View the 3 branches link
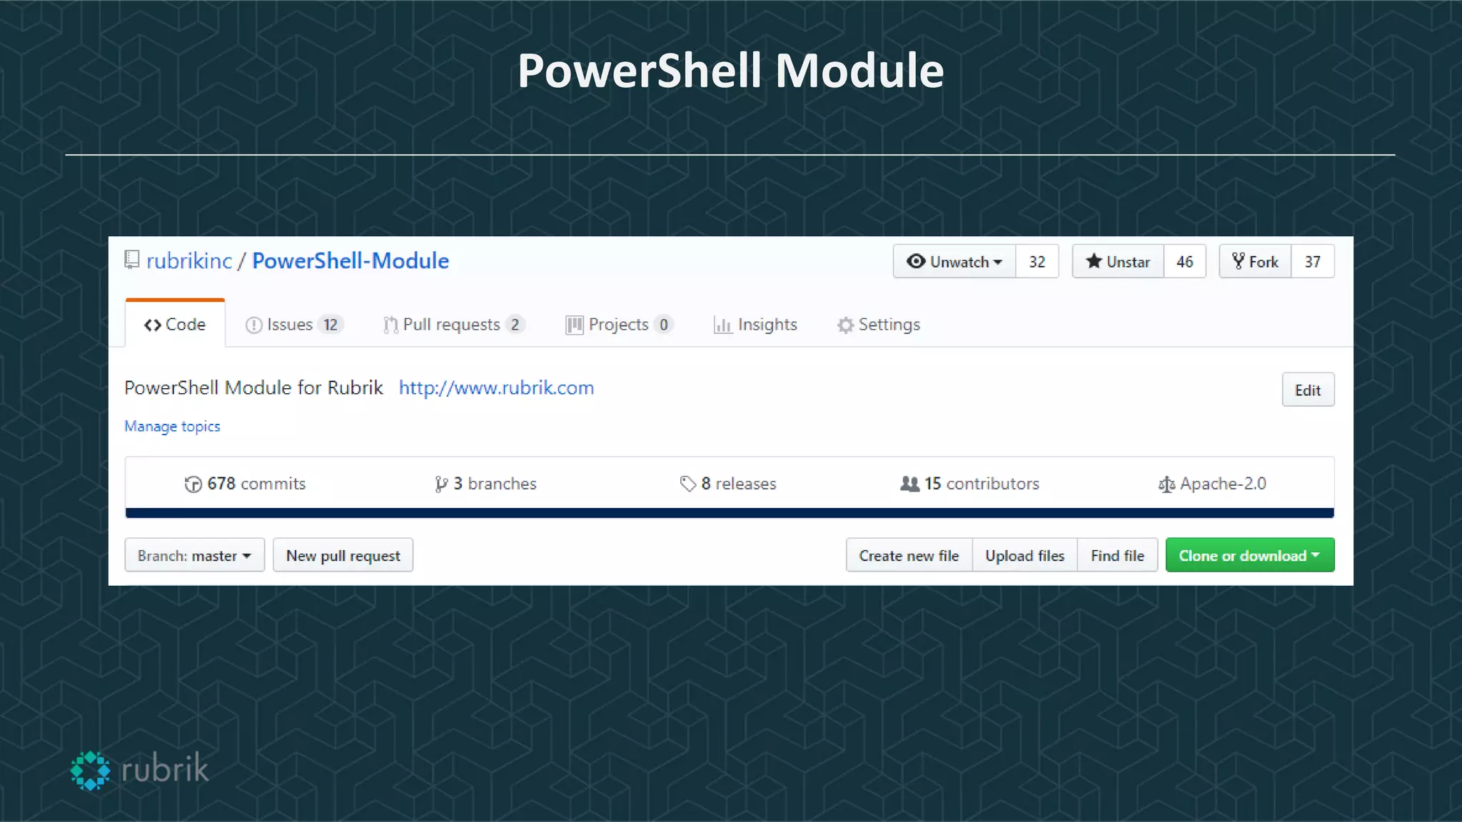 pyautogui.click(x=485, y=484)
